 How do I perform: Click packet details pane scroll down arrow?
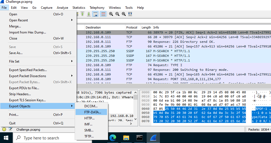coord(136,119)
